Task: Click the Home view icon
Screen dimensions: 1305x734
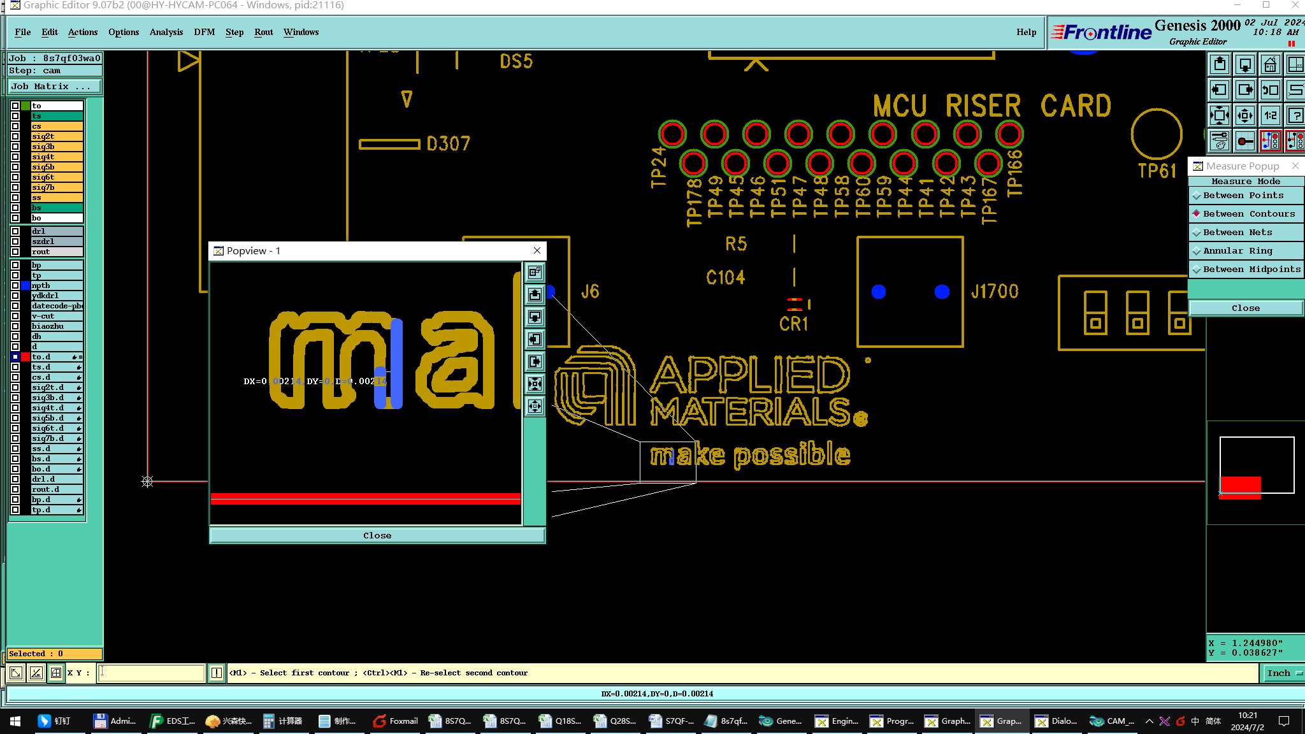Action: 1270,64
